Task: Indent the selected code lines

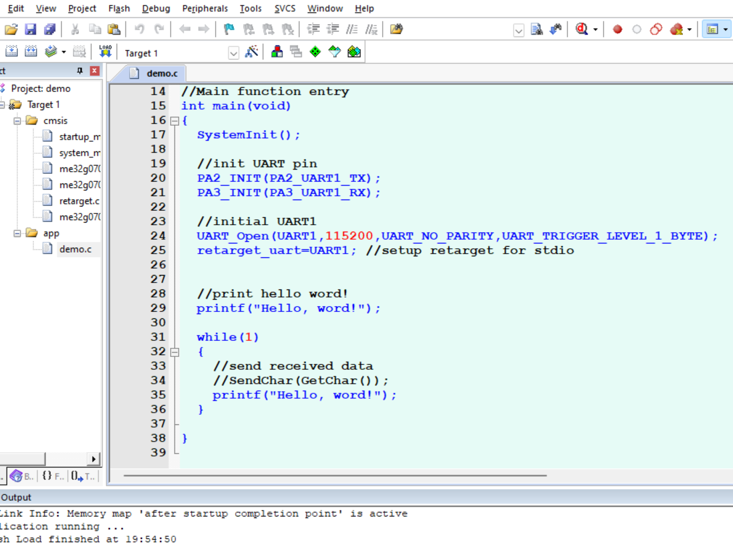Action: [x=313, y=29]
